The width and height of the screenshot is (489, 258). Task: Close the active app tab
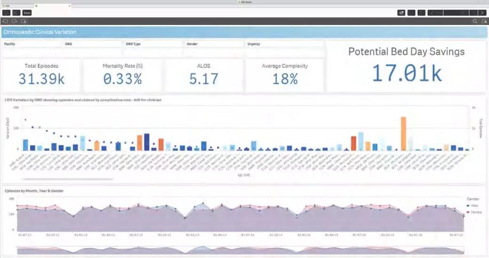(70, 6)
